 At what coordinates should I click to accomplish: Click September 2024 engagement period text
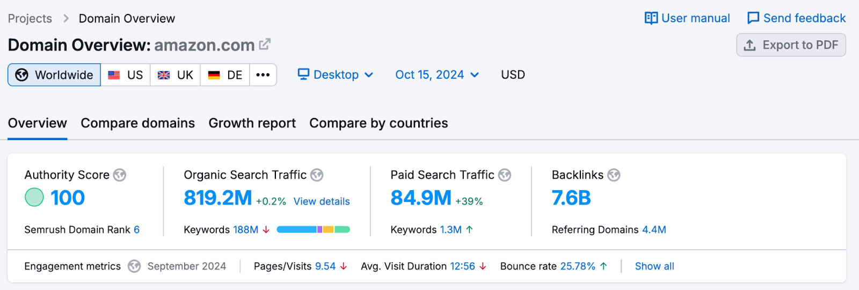point(187,266)
